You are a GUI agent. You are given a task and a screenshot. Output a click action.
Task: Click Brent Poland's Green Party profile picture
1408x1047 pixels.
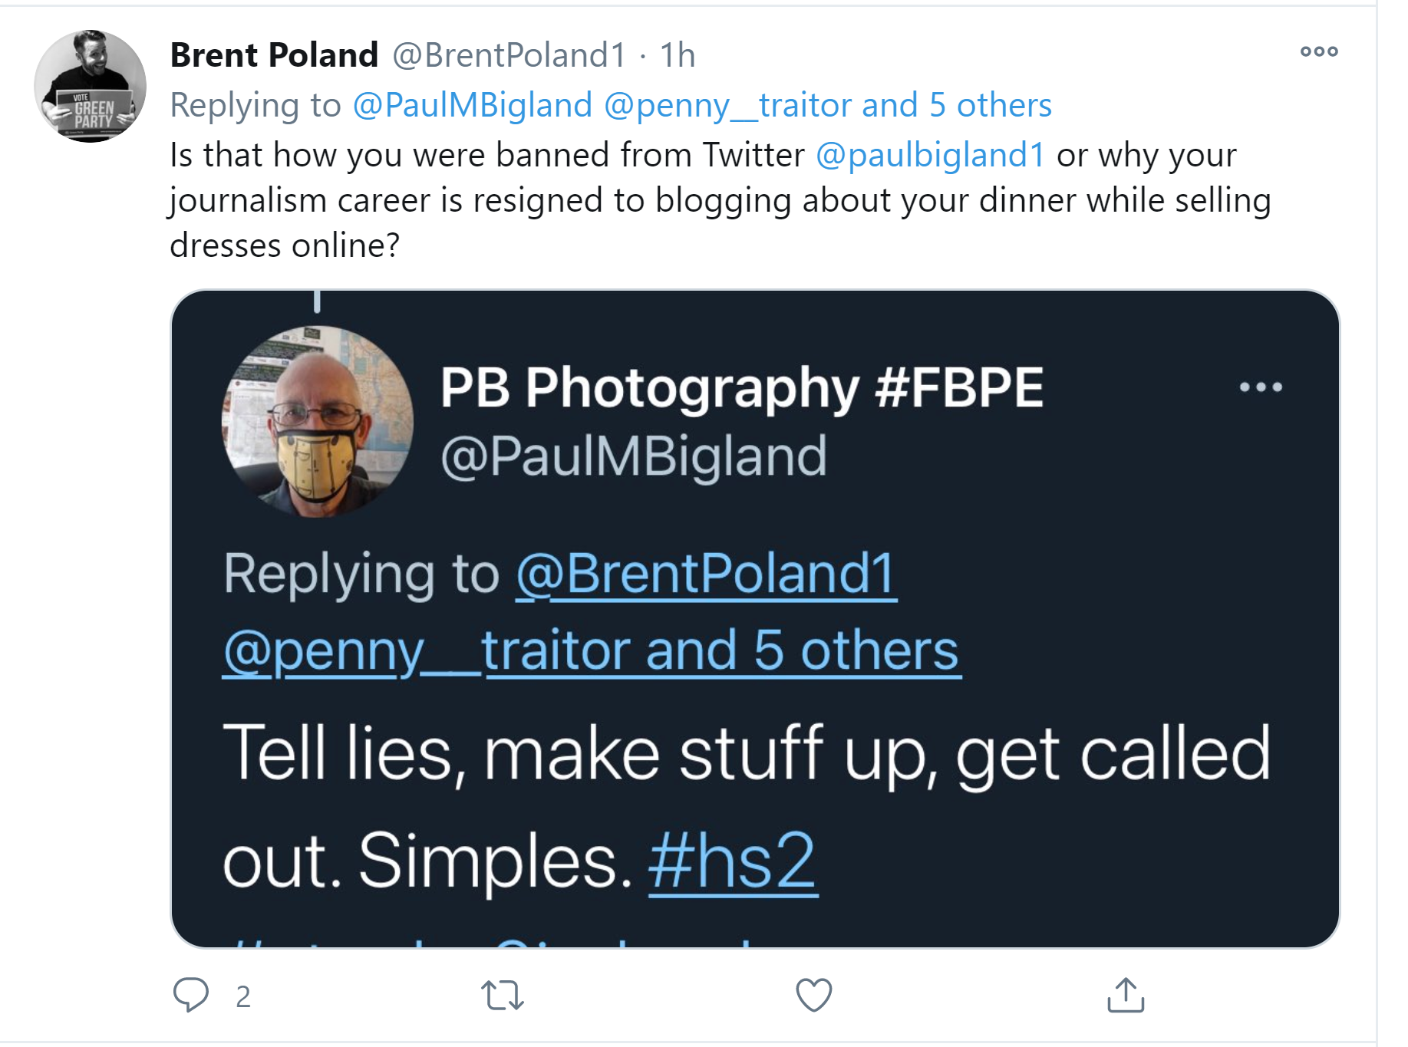91,86
